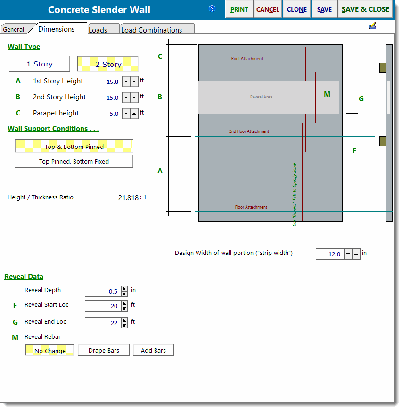Increase Parapet height with up arrow

[134, 114]
